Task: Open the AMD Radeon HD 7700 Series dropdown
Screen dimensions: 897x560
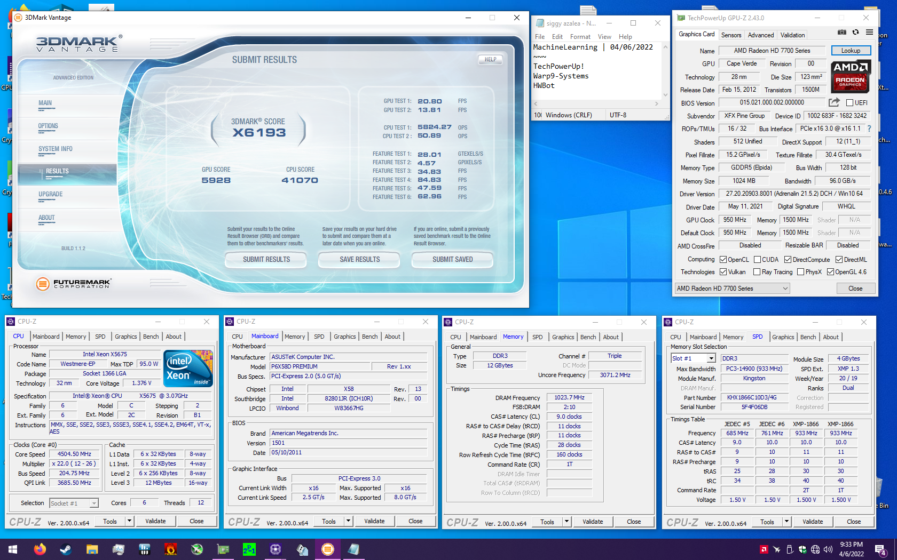Action: pos(732,289)
